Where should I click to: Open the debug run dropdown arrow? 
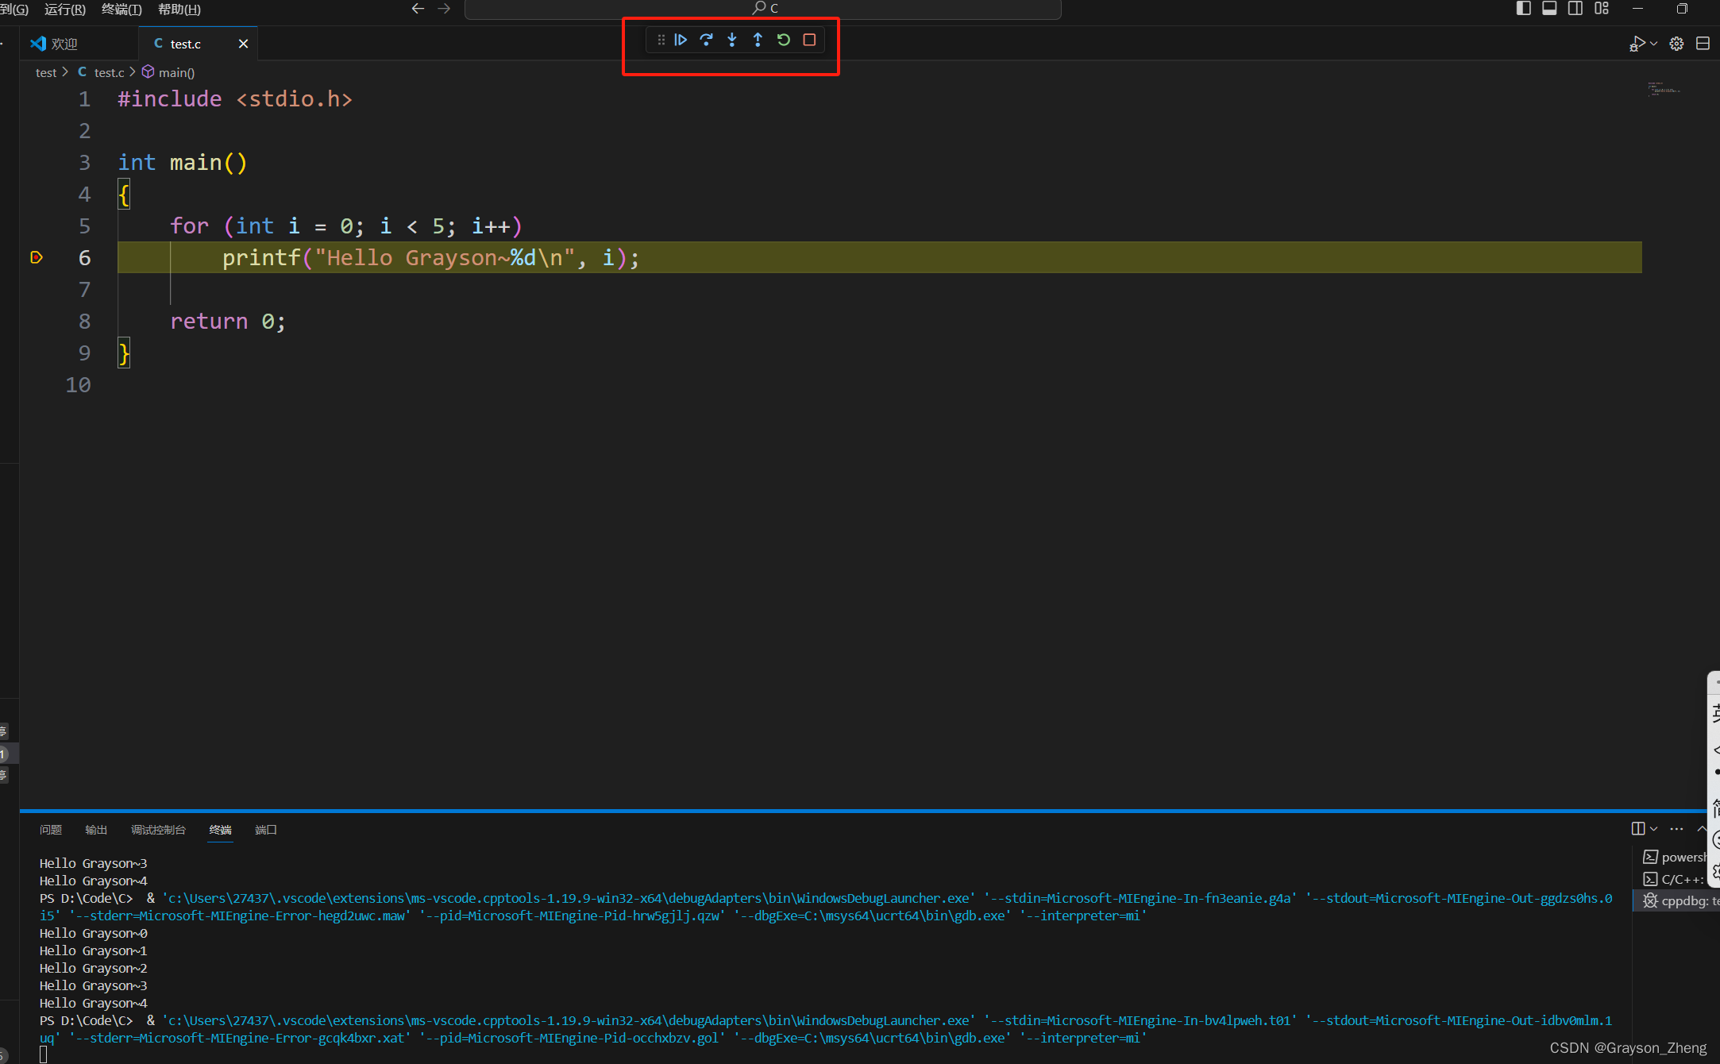coord(1654,44)
